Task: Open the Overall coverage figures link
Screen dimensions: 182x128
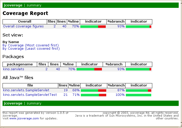Action: [23, 26]
